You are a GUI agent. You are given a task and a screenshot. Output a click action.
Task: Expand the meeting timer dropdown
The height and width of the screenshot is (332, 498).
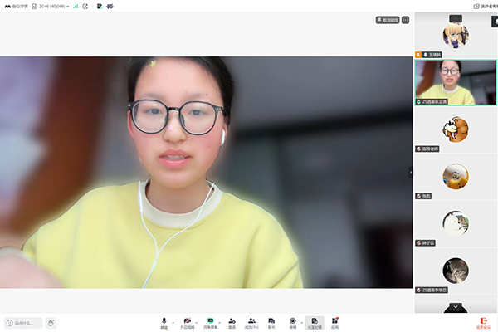pyautogui.click(x=67, y=7)
